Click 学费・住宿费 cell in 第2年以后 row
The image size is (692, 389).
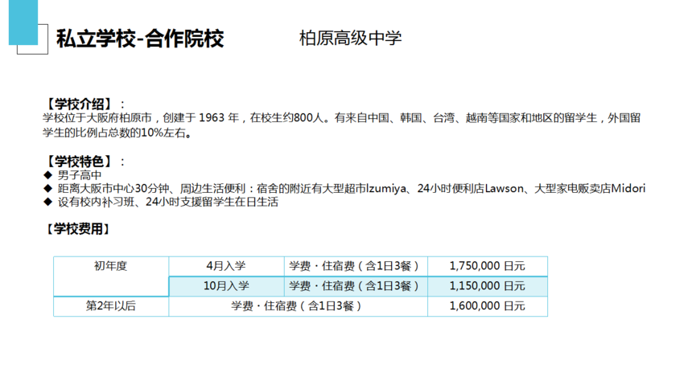pyautogui.click(x=298, y=306)
